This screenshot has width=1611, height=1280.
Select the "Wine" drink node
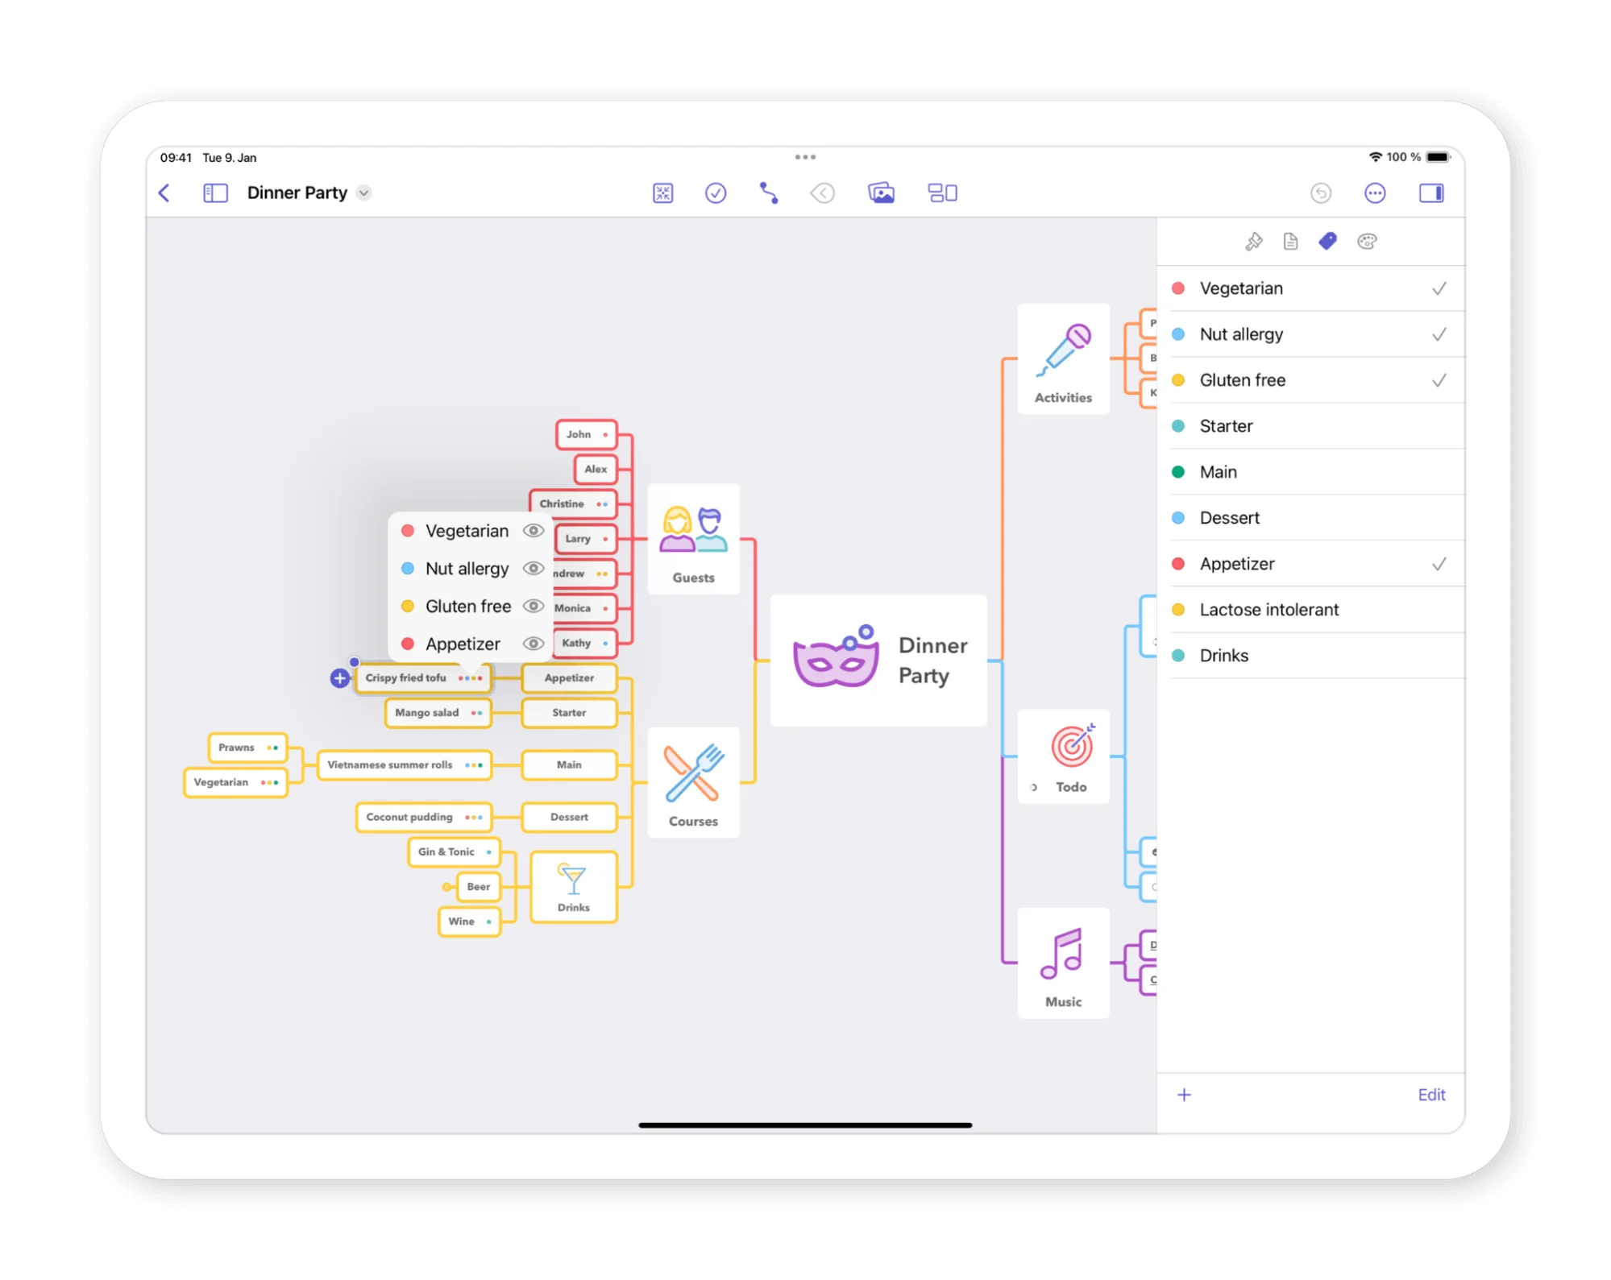pyautogui.click(x=469, y=922)
